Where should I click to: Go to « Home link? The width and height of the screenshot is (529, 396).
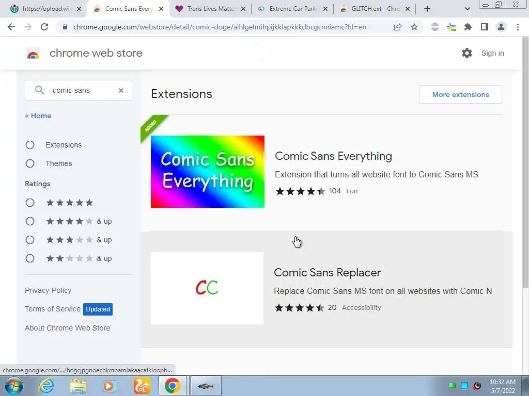tap(38, 115)
